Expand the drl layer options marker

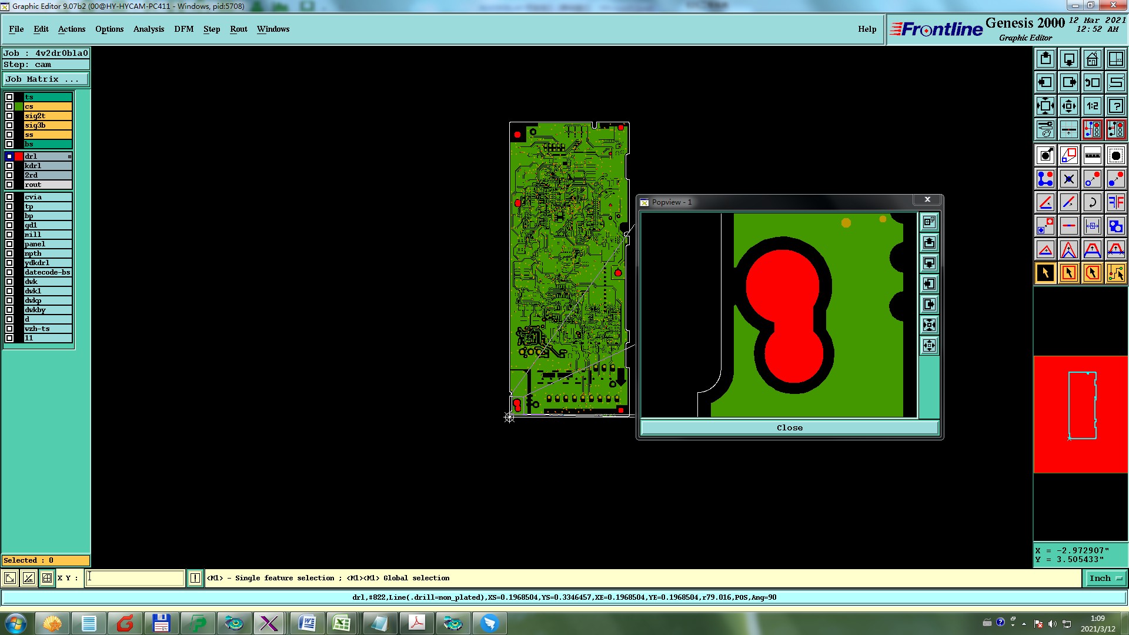point(69,156)
